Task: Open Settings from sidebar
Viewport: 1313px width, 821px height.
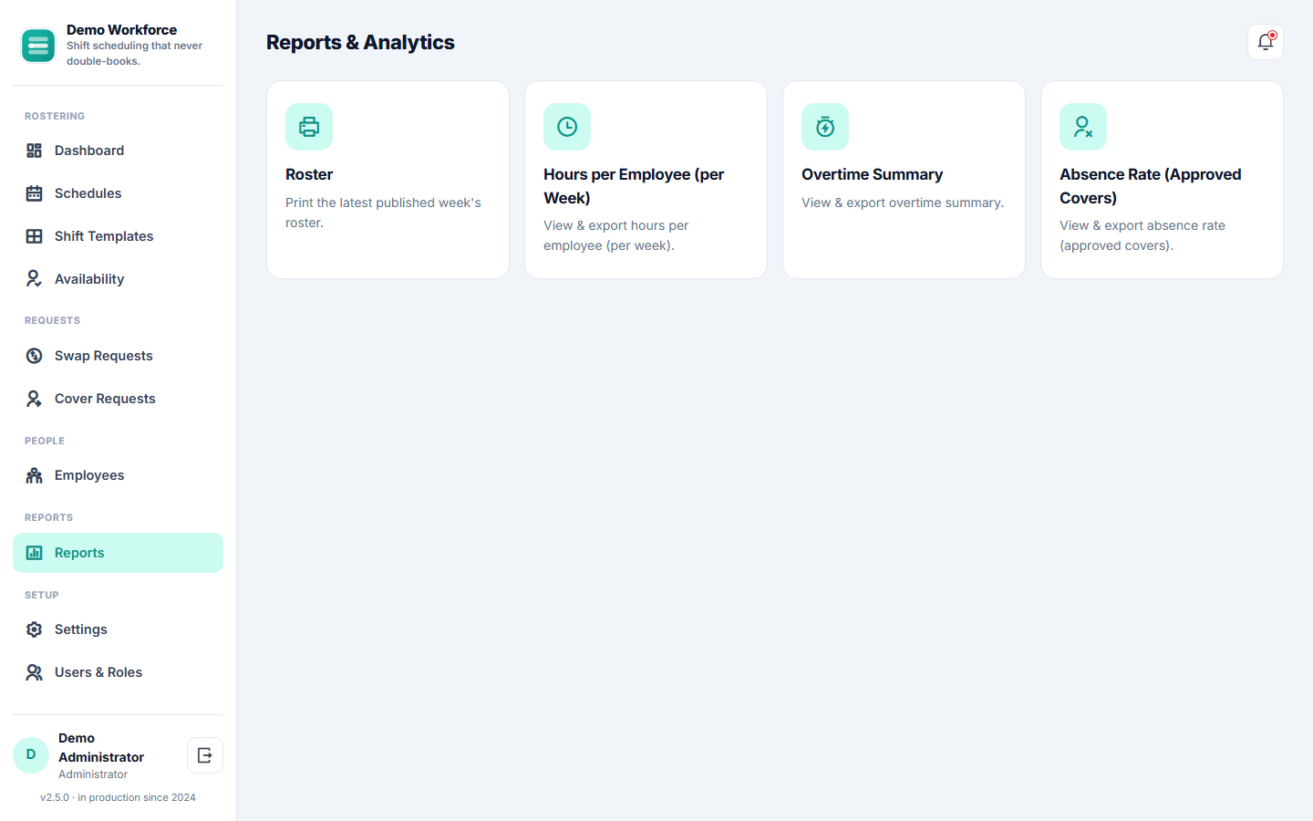Action: click(x=118, y=629)
